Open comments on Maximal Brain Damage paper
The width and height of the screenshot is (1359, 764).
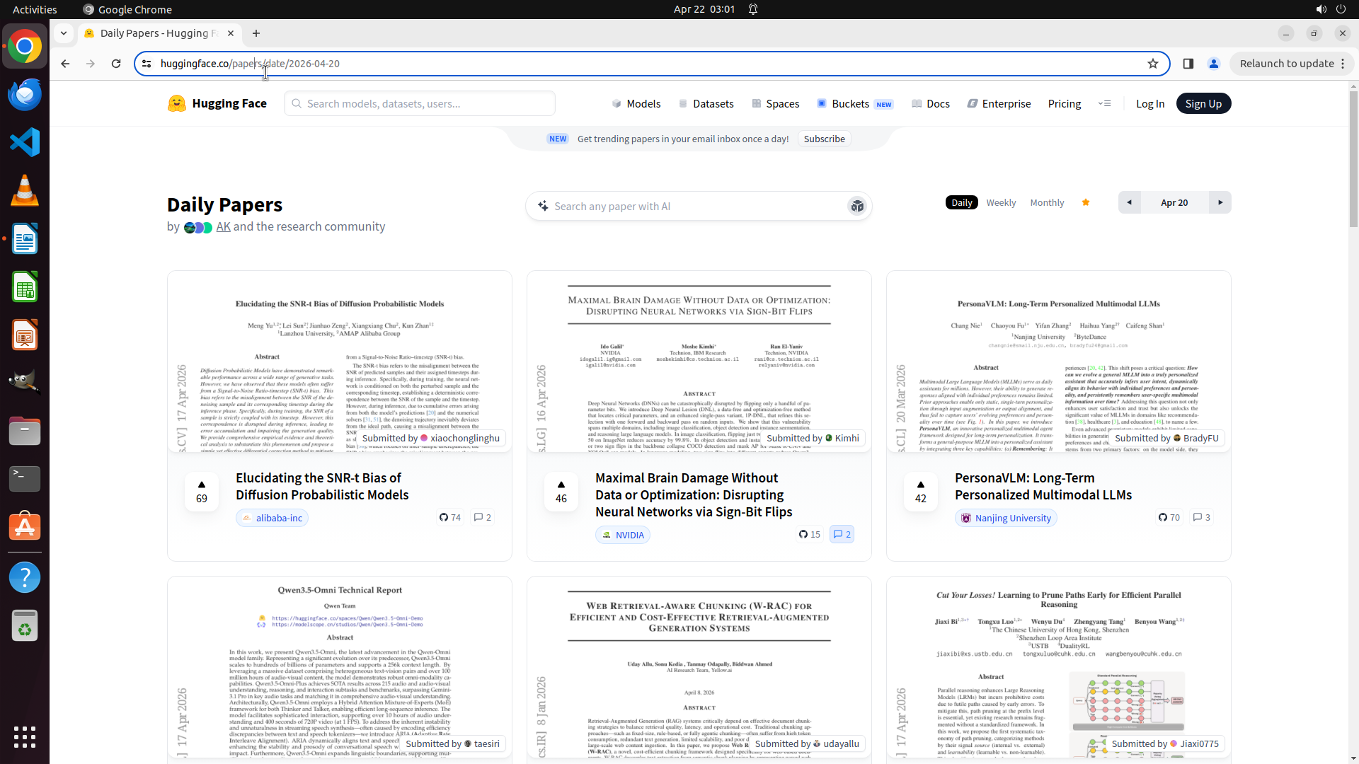pos(842,535)
